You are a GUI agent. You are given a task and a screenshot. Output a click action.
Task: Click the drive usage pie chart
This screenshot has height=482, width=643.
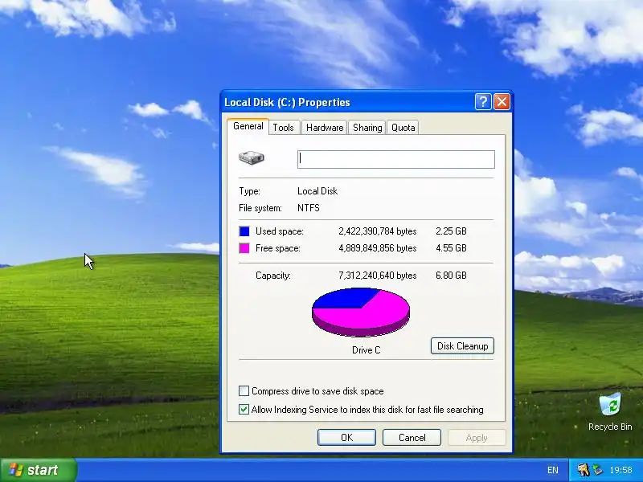click(x=361, y=312)
